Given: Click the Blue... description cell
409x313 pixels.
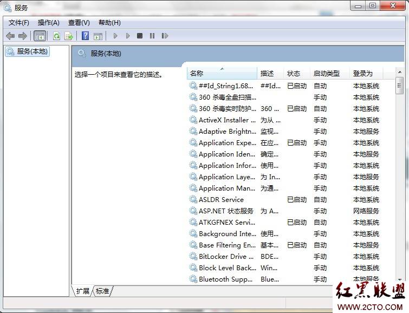Looking at the screenshot, I should point(270,279).
